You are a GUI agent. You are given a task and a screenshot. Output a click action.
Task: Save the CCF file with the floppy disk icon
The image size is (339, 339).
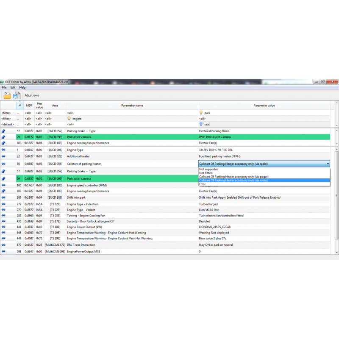17,95
